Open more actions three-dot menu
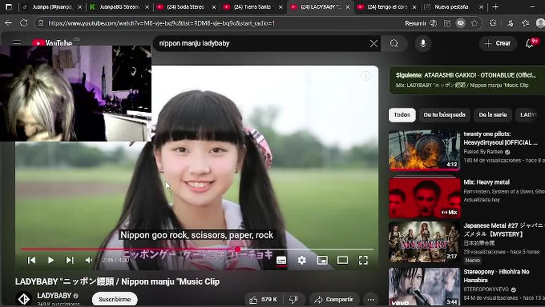Image resolution: width=545 pixels, height=307 pixels. tap(371, 299)
